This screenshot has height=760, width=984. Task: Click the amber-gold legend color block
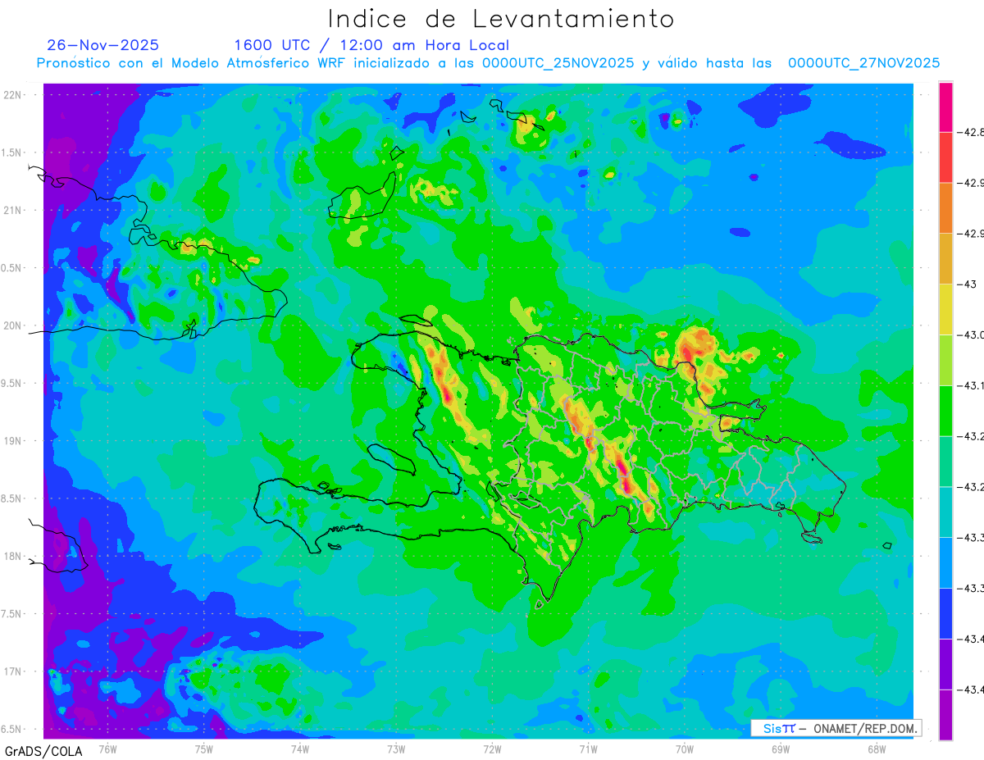click(x=945, y=258)
